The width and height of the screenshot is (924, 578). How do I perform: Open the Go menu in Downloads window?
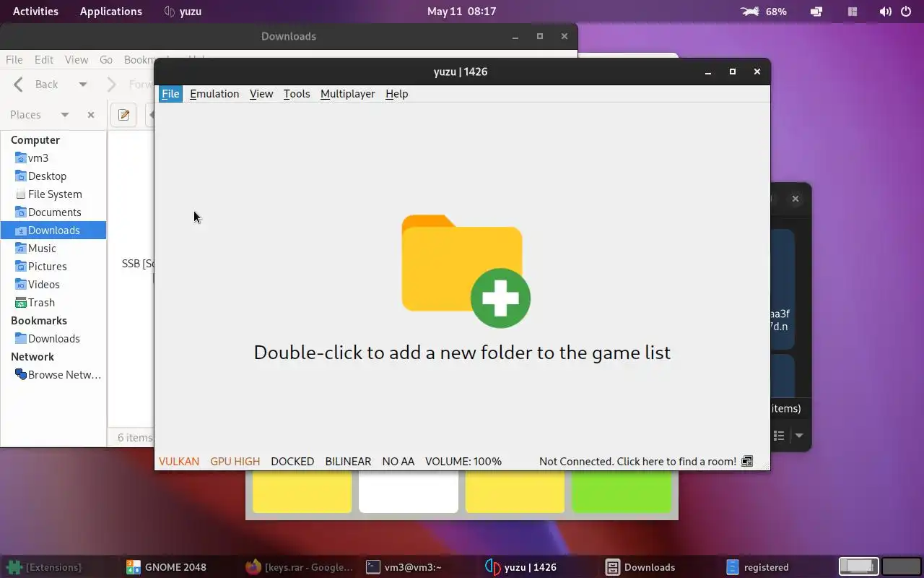click(x=106, y=60)
